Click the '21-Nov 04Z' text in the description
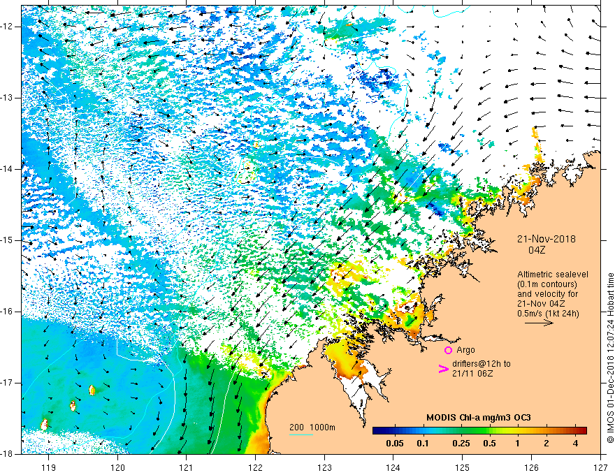The width and height of the screenshot is (615, 475). [x=542, y=304]
